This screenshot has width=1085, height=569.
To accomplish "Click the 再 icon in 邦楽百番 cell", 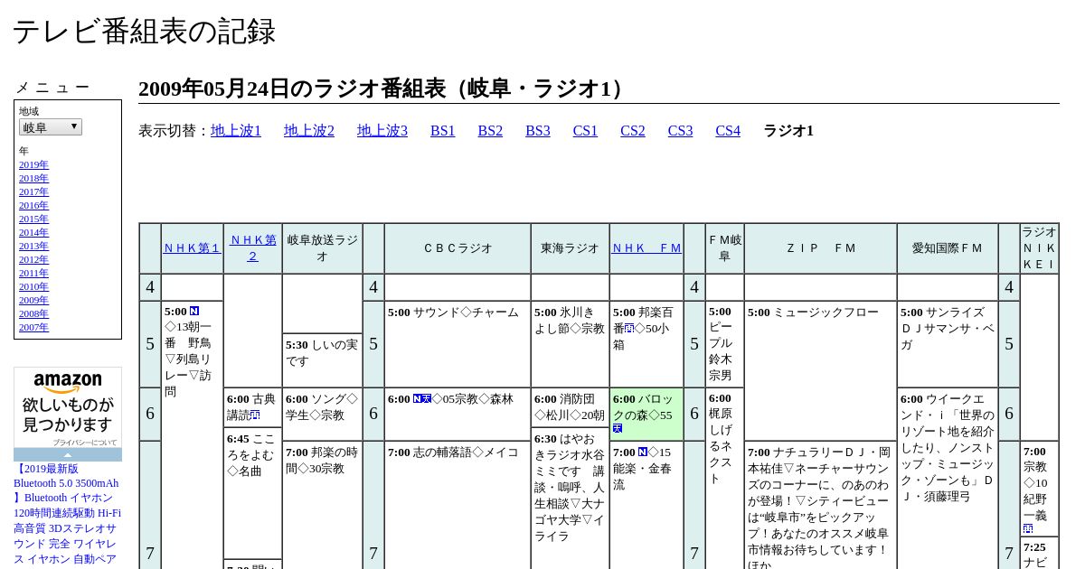I will click(x=629, y=329).
